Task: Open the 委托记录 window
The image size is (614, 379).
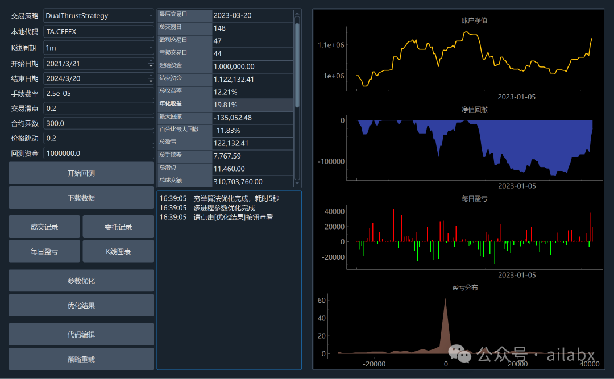Action: point(118,227)
